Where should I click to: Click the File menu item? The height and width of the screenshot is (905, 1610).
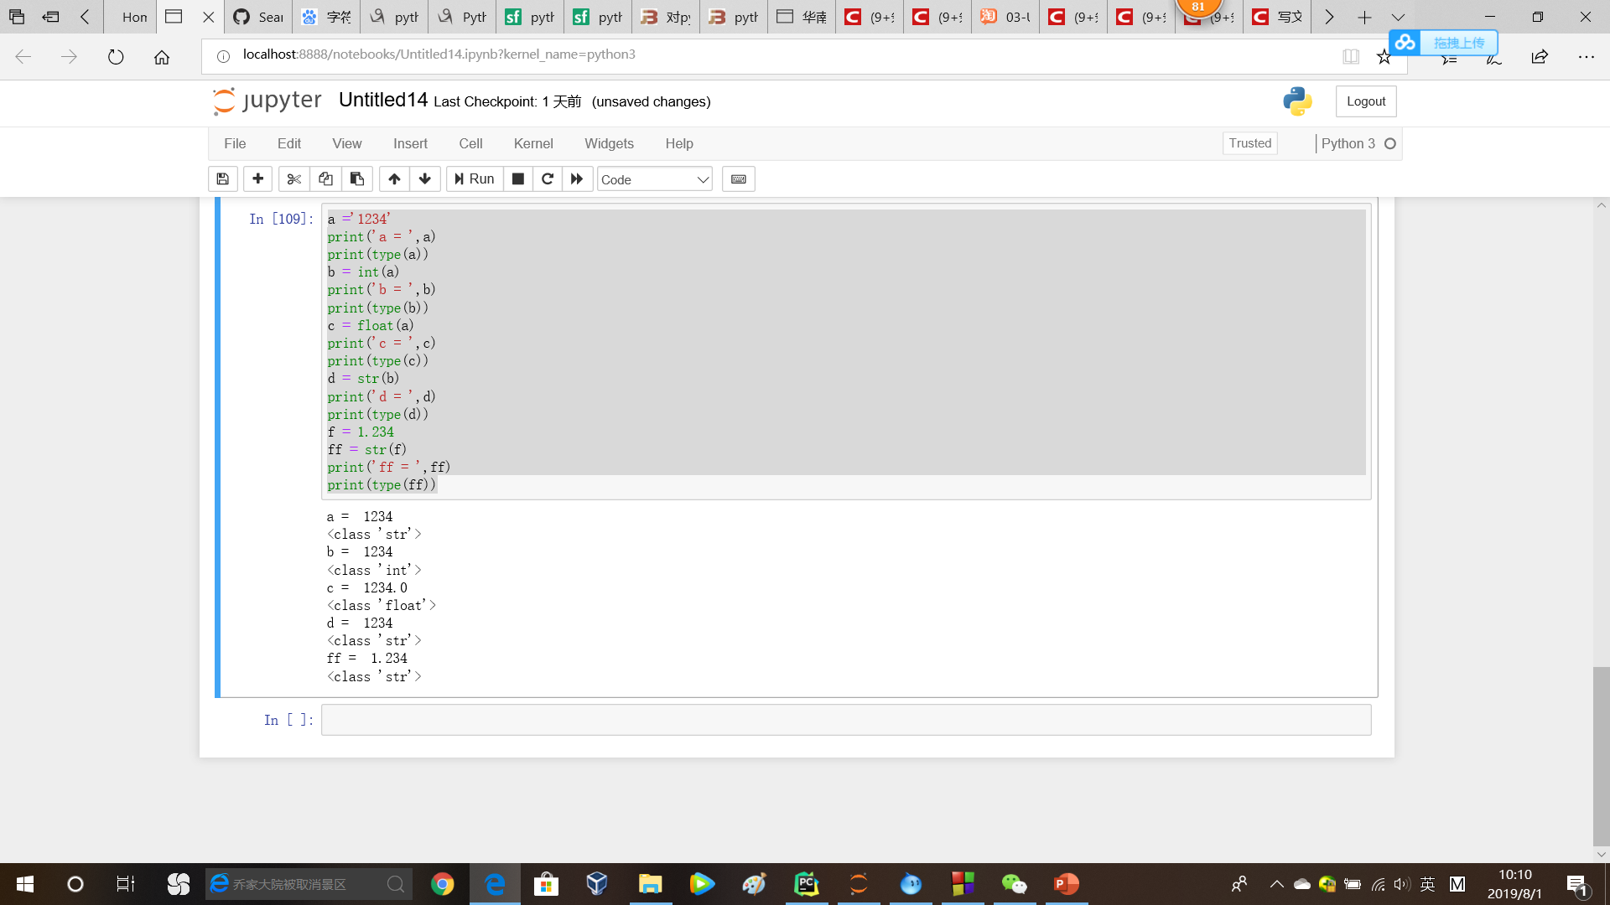tap(236, 142)
